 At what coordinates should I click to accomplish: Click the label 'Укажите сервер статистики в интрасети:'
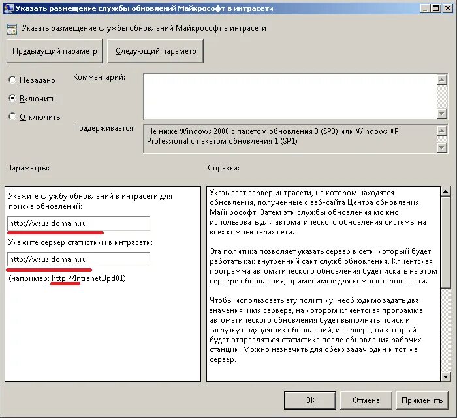click(80, 242)
